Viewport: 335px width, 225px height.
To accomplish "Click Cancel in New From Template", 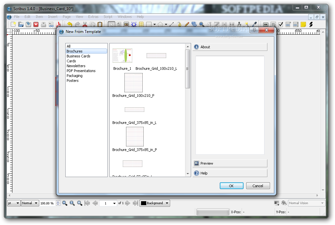I will point(258,186).
